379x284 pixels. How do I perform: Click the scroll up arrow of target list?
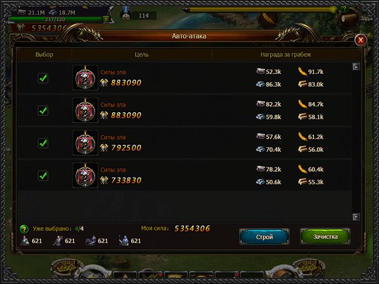tap(356, 66)
